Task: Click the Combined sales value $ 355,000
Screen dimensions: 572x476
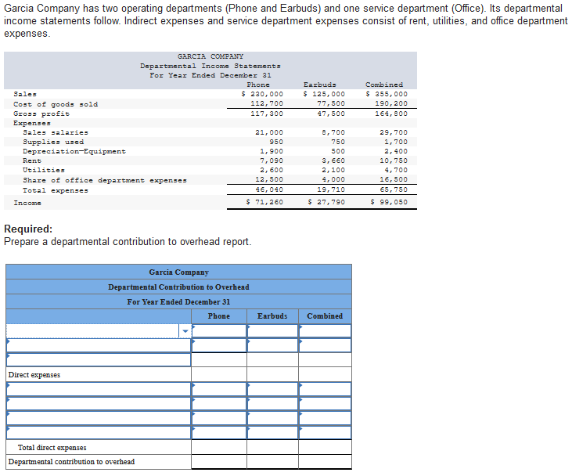Action: coord(387,94)
